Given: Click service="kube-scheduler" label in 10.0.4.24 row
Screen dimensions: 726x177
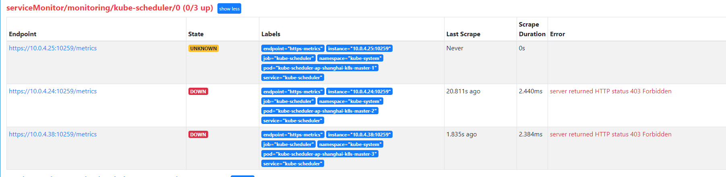Looking at the screenshot, I should click(293, 120).
